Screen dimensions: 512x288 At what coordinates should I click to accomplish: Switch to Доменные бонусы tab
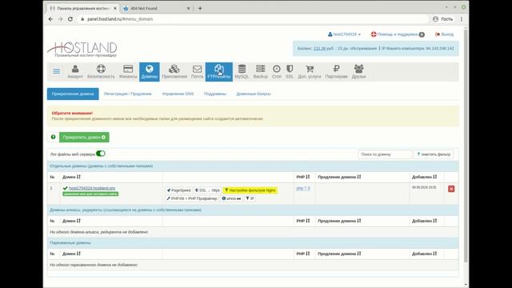254,94
